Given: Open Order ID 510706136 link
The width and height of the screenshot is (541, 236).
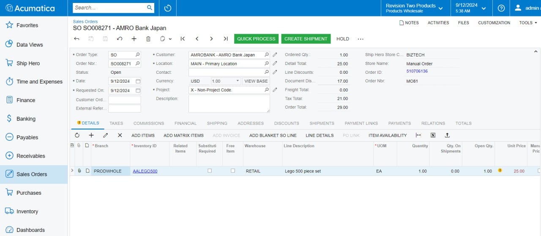Looking at the screenshot, I should [x=417, y=71].
